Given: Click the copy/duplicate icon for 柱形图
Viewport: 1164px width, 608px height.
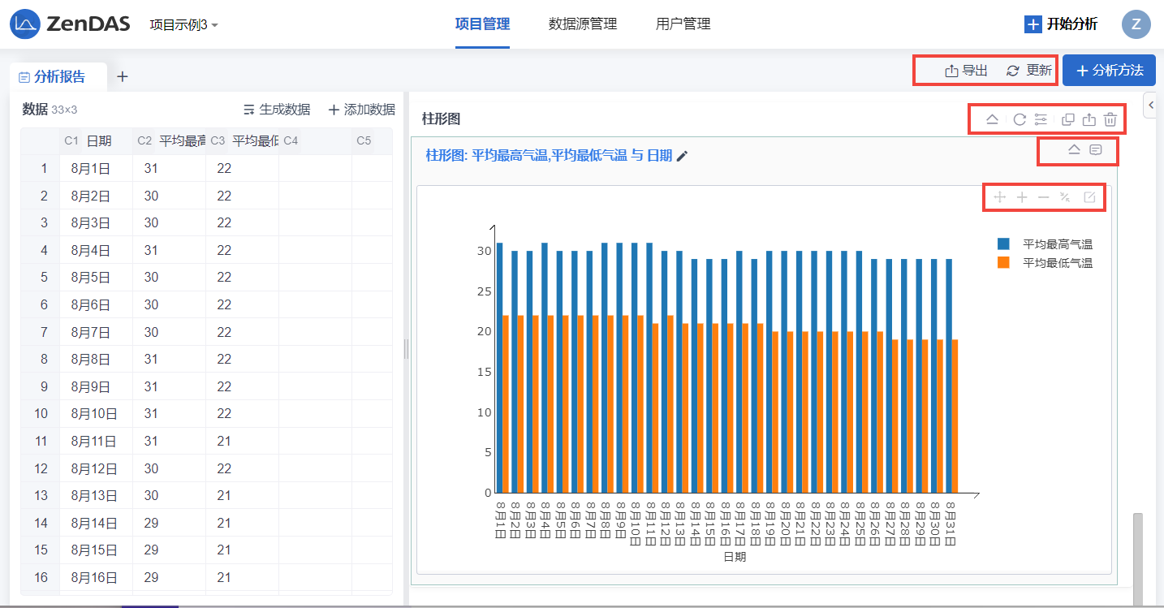Looking at the screenshot, I should 1068,119.
